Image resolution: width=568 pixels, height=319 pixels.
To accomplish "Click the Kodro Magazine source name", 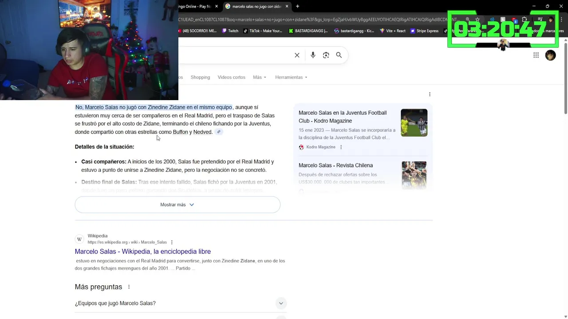I will (x=321, y=147).
